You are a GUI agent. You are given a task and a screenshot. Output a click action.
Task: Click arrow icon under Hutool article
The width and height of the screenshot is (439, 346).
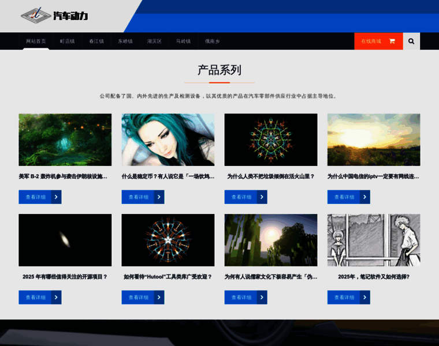coord(158,298)
